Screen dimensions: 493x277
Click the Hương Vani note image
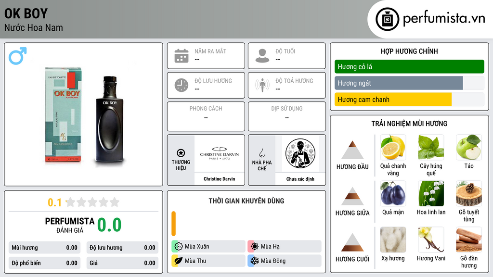pyautogui.click(x=431, y=240)
